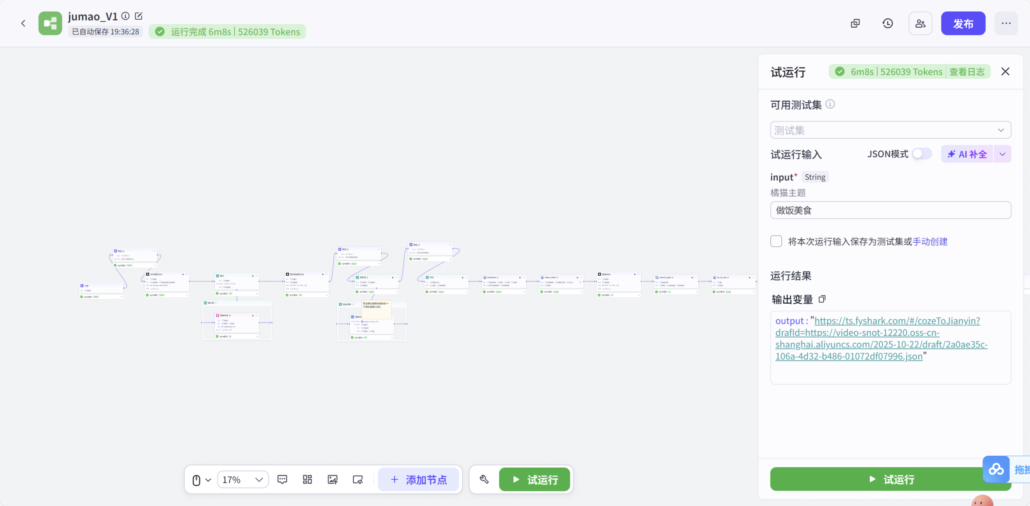
Task: Click the input field containing 做饭美食
Action: coord(890,210)
